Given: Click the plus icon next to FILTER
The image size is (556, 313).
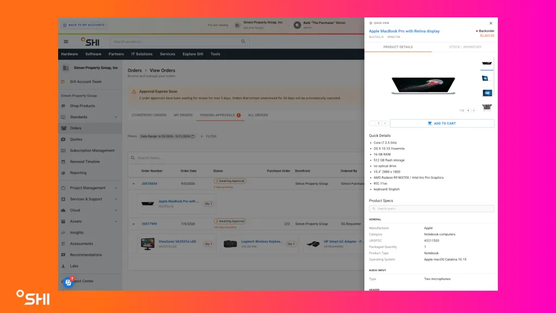Looking at the screenshot, I should click(202, 136).
